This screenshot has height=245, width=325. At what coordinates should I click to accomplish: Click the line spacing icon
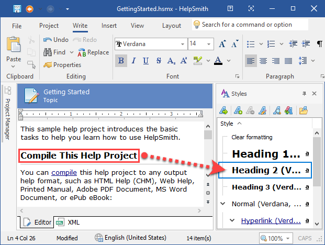coord(303,61)
